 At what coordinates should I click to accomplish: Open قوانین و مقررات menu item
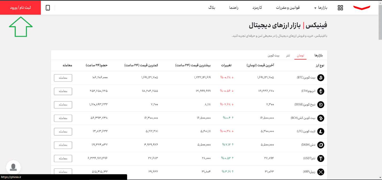288,8
